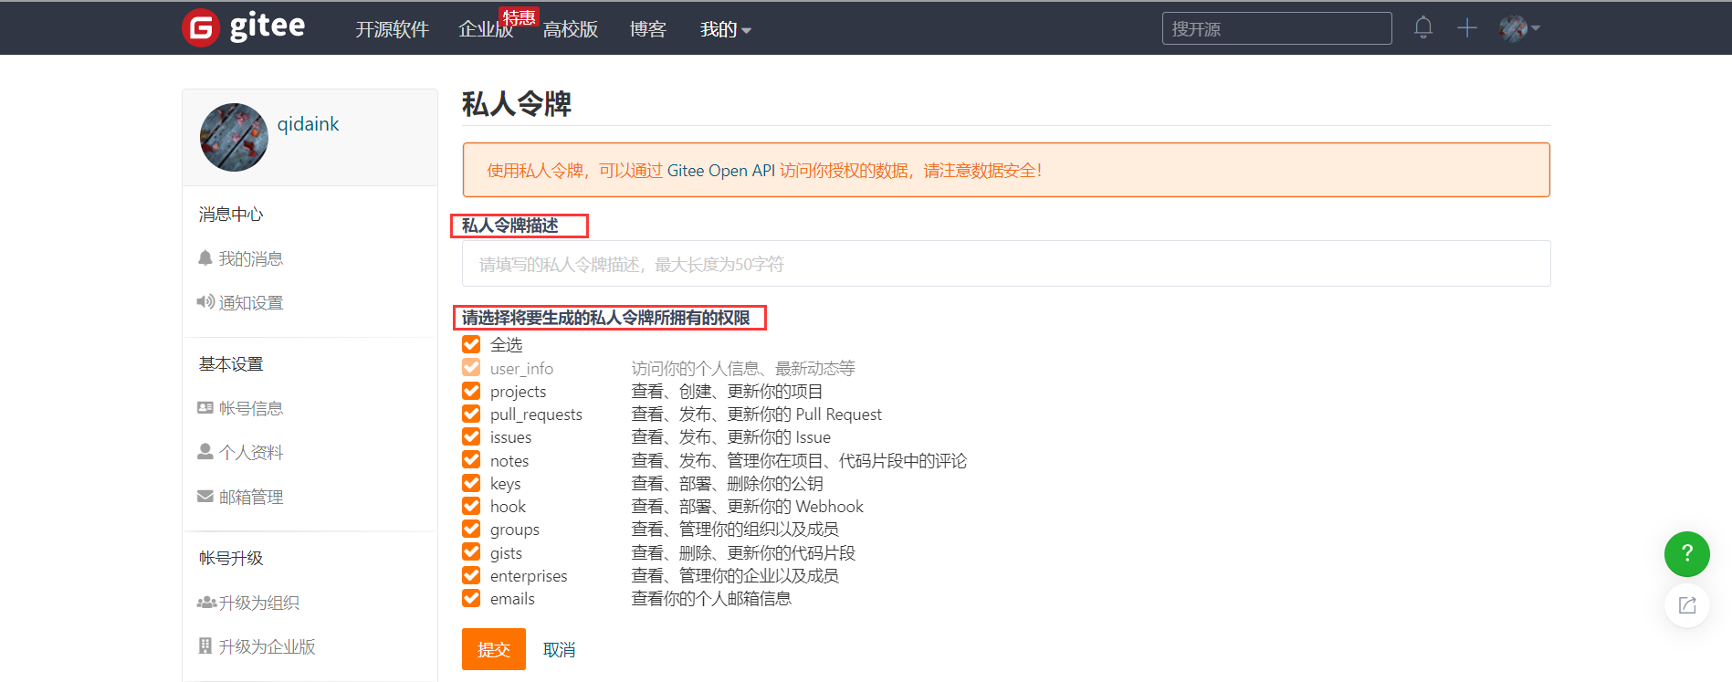Uncheck the projects permission checkbox
The width and height of the screenshot is (1732, 682).
point(471,391)
